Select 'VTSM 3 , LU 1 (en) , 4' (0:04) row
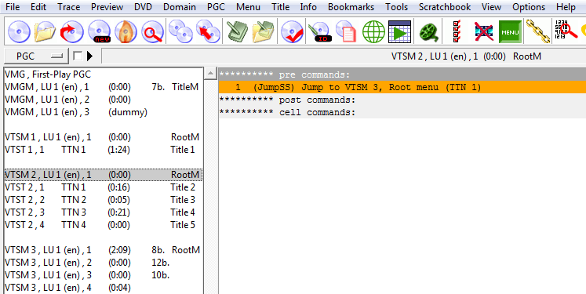The image size is (586, 294). (104, 288)
